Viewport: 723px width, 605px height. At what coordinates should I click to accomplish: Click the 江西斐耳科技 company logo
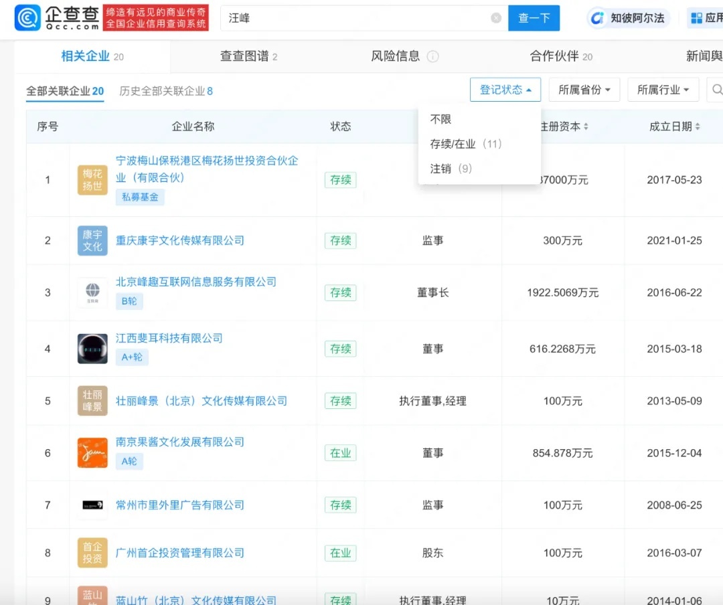(92, 349)
